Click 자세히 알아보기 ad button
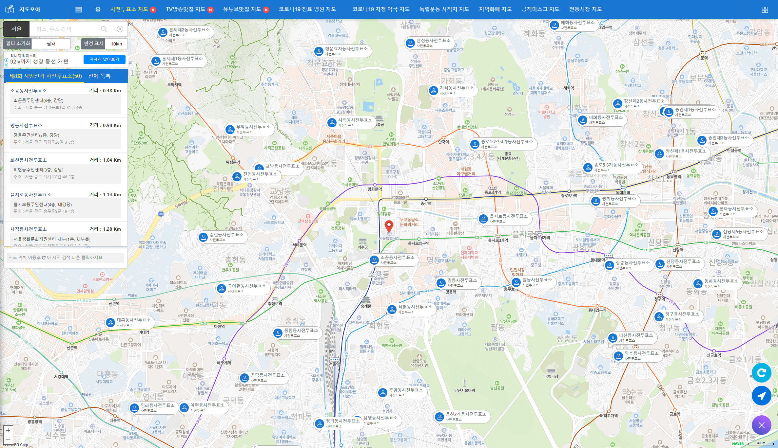Viewport: 778px width, 448px height. (x=104, y=59)
